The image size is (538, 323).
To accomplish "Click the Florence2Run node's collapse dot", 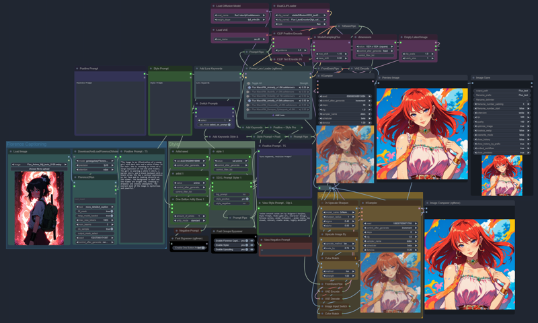I will (x=75, y=177).
